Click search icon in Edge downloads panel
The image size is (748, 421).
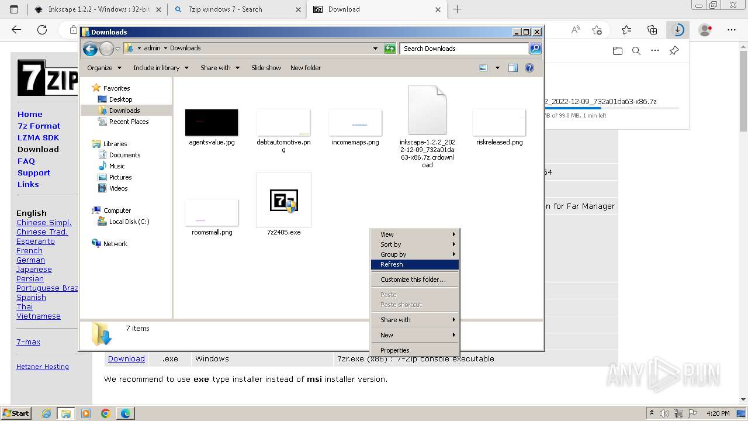click(x=636, y=51)
